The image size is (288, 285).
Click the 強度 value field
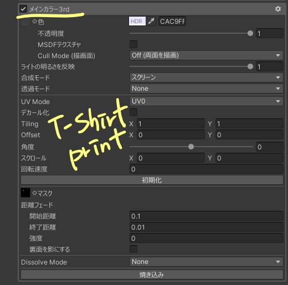[207, 238]
